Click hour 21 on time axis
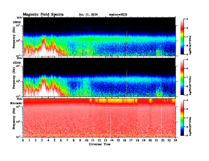This screenshot has height=161, width=209. [156, 140]
